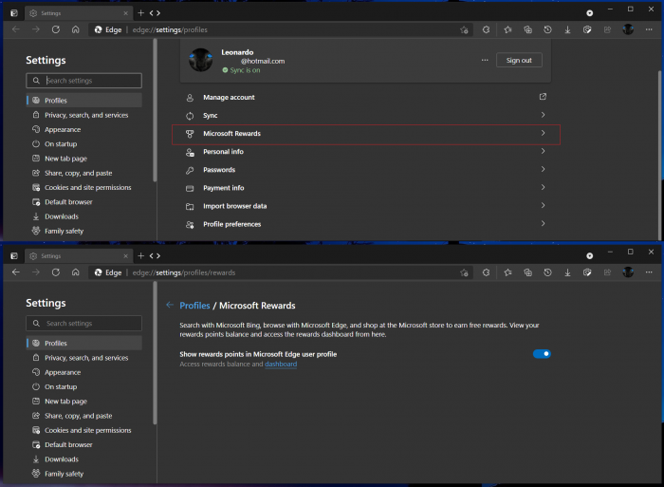Click the Home button in the top window toolbar

(x=75, y=29)
